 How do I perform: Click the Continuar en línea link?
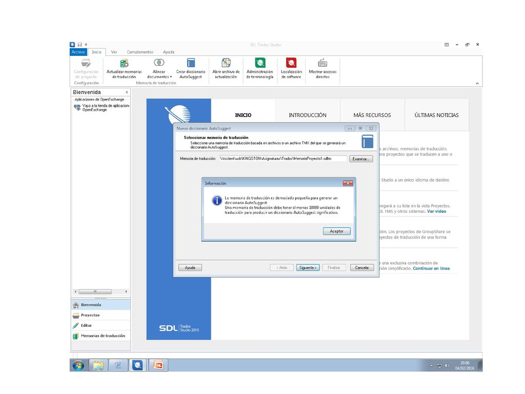[431, 268]
